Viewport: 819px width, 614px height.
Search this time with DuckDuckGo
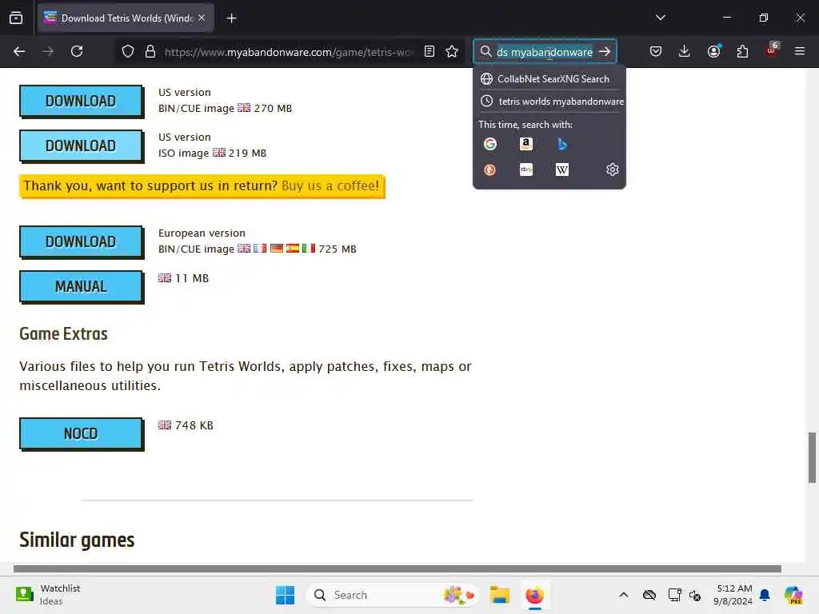490,169
